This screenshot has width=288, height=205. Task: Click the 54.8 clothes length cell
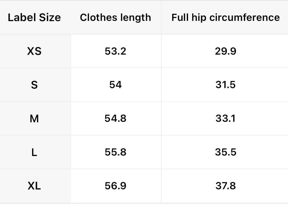pos(115,118)
